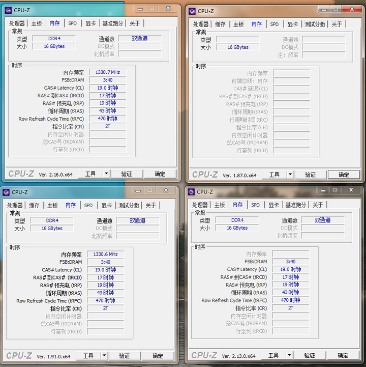
Task: Click 工具 button in Ver. 1.87.0 window
Action: pyautogui.click(x=274, y=175)
